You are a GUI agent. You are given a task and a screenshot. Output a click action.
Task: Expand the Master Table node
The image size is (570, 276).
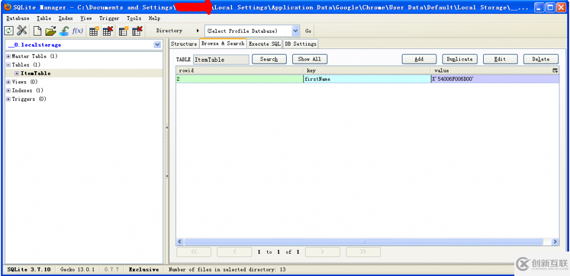(8, 56)
